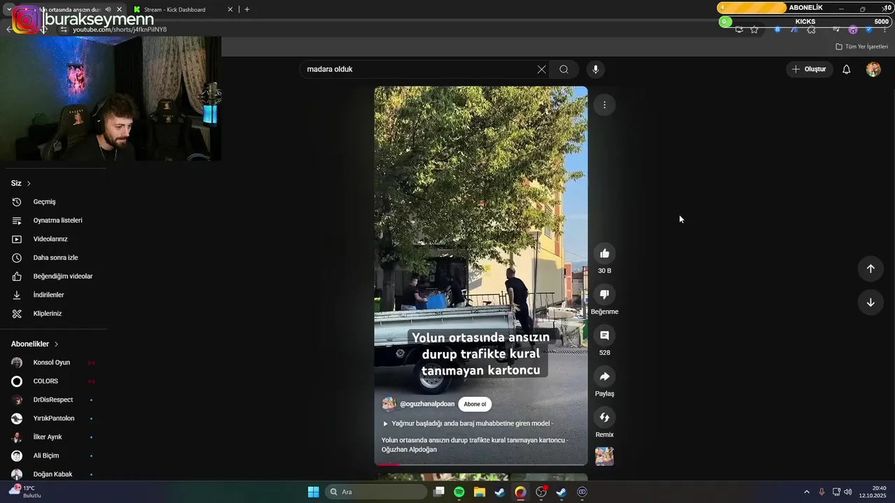This screenshot has height=503, width=895.
Task: Open the account avatar menu
Action: pyautogui.click(x=873, y=69)
